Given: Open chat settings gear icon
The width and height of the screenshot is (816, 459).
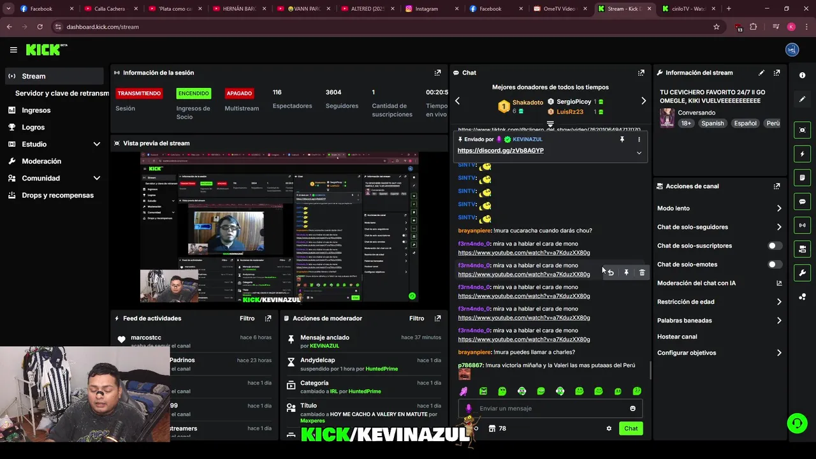Looking at the screenshot, I should click(x=609, y=428).
